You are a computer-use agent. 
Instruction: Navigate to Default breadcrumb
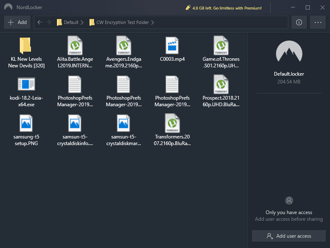(71, 22)
